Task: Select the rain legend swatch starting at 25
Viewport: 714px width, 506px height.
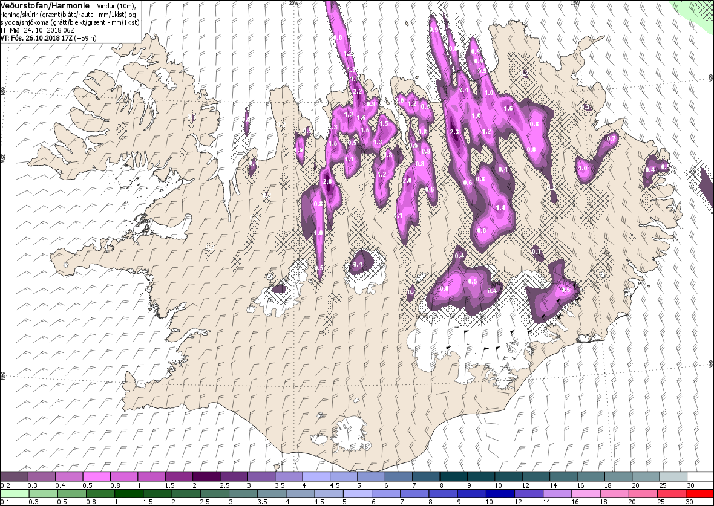Action: [x=671, y=494]
